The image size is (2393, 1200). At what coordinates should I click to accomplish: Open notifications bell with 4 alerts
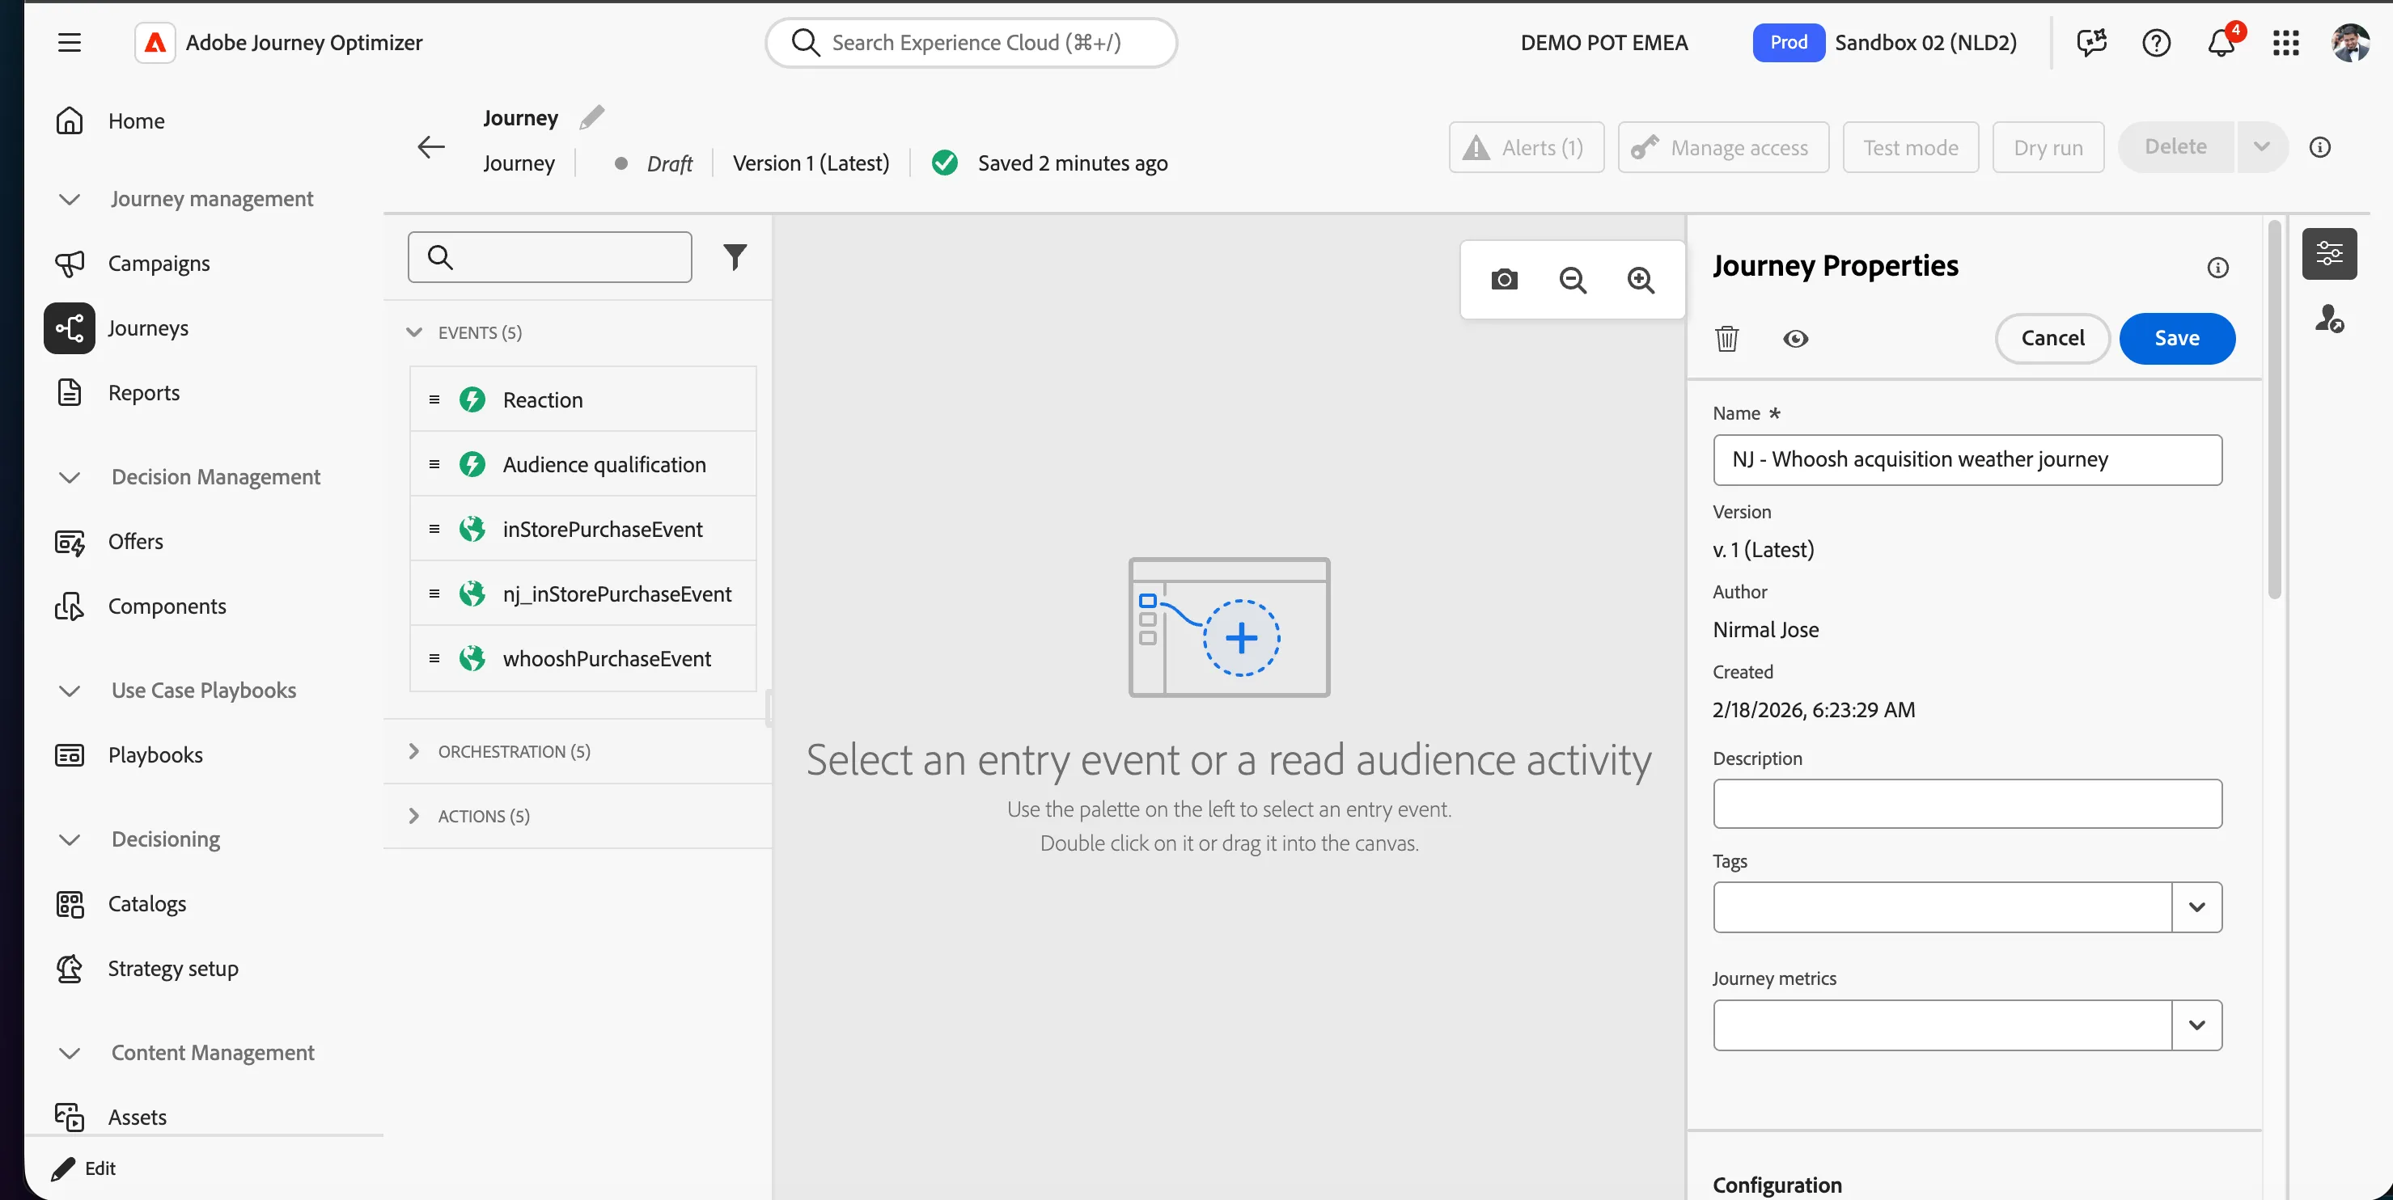[2222, 43]
